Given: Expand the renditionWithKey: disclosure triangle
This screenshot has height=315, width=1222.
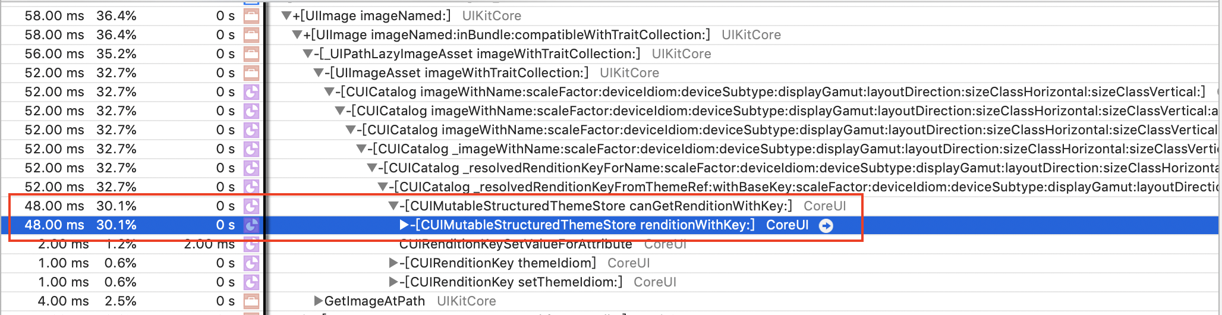Looking at the screenshot, I should (404, 225).
